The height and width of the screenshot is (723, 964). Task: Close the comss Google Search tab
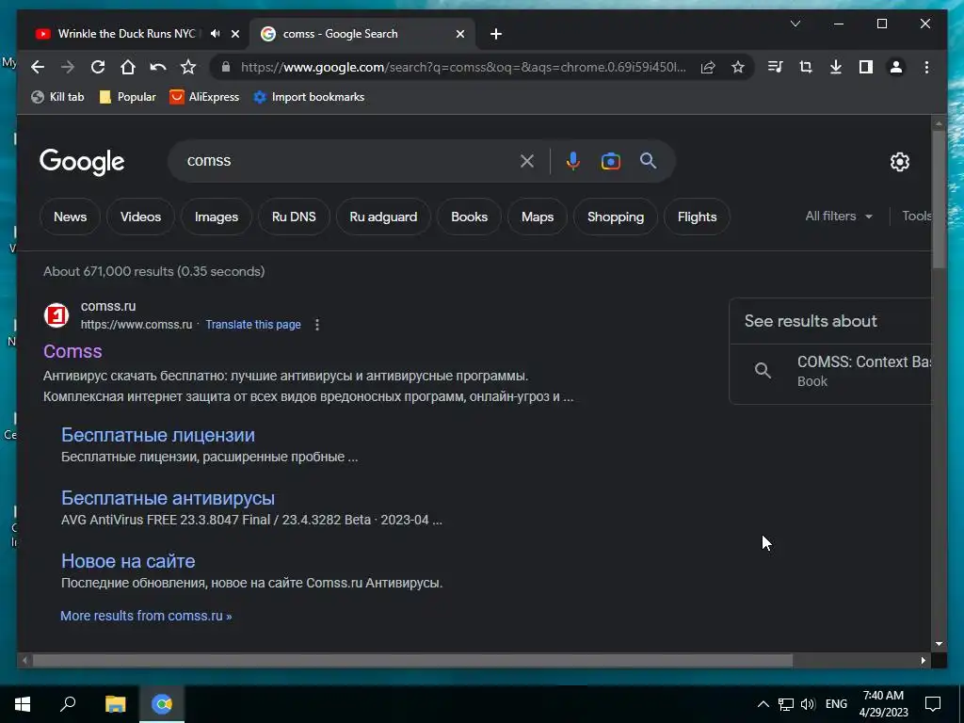pos(459,34)
